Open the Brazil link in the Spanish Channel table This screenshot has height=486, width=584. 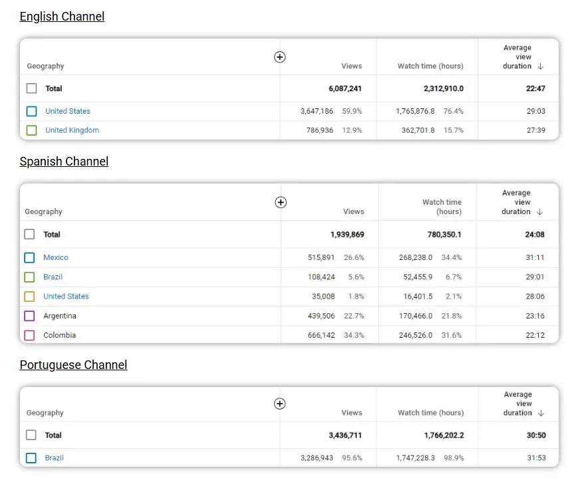53,277
